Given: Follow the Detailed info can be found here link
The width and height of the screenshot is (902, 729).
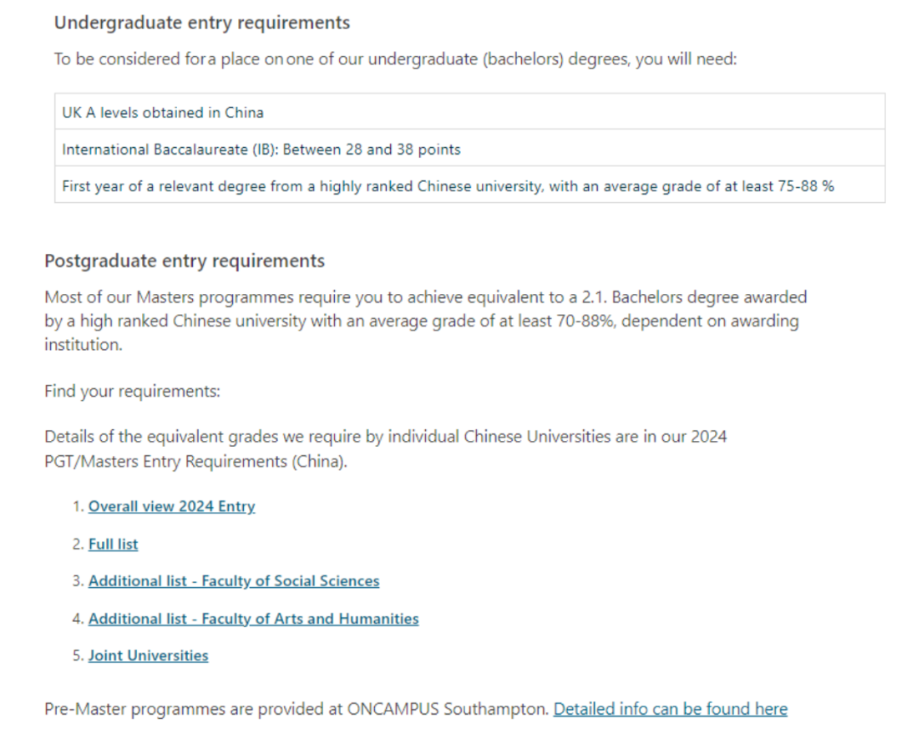Looking at the screenshot, I should 670,709.
